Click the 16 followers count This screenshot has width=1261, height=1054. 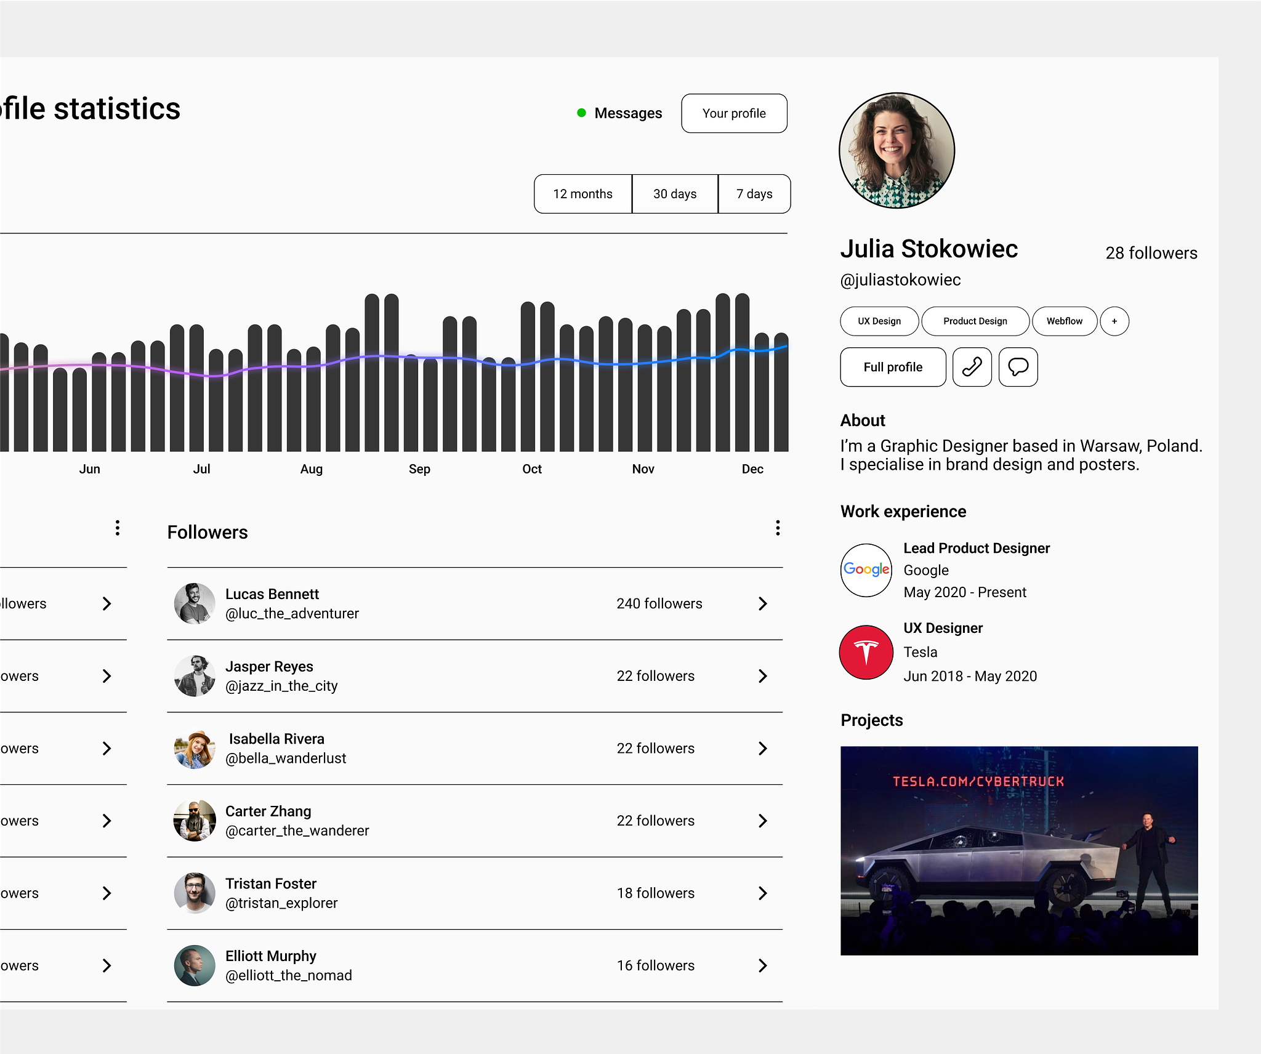click(x=656, y=965)
